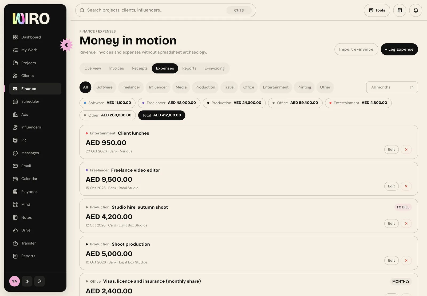Open Messages in sidebar
Viewport: 427px width, 296px height.
coord(35,153)
